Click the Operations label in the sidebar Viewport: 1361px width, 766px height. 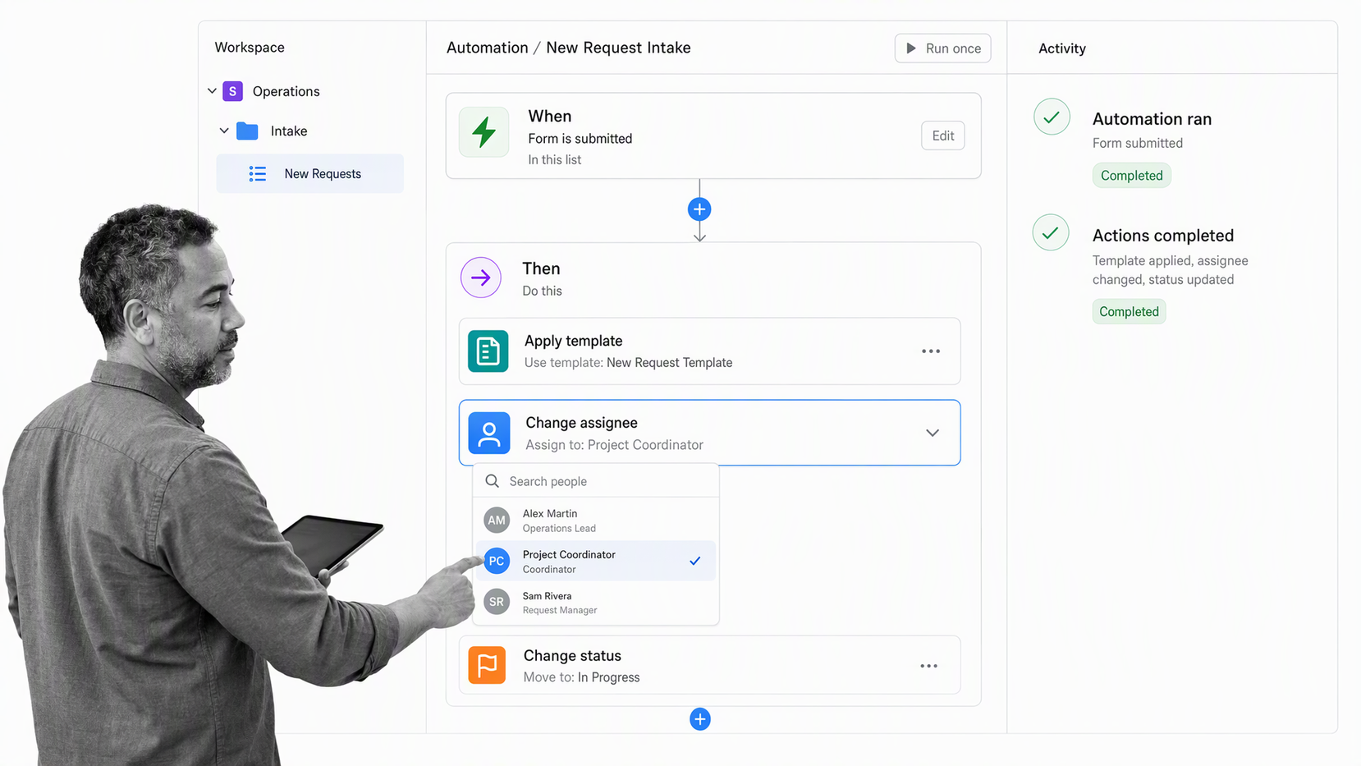[x=286, y=91]
